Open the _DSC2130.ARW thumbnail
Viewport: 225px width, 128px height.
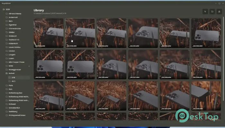point(112,33)
